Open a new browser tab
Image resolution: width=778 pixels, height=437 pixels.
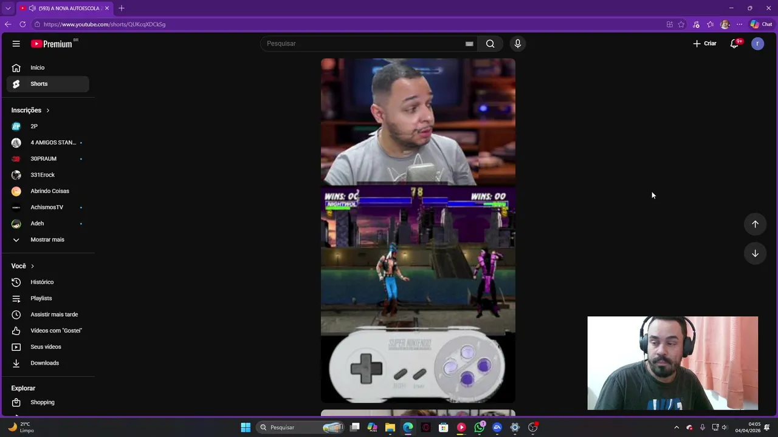click(x=122, y=8)
